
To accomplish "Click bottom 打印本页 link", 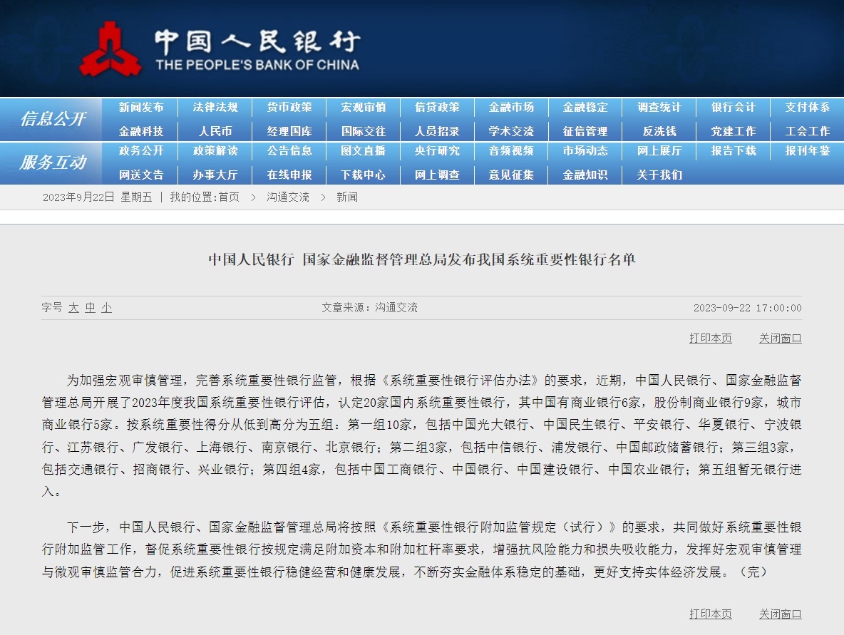I will [710, 614].
